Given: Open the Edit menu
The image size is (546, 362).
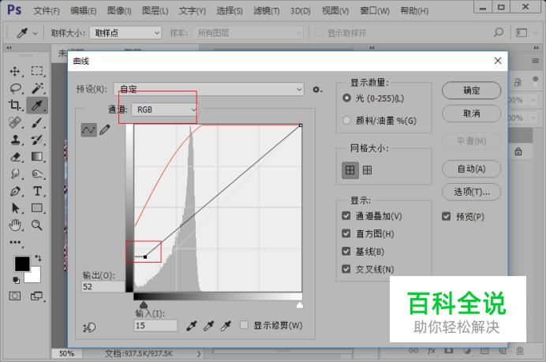Looking at the screenshot, I should click(x=84, y=11).
